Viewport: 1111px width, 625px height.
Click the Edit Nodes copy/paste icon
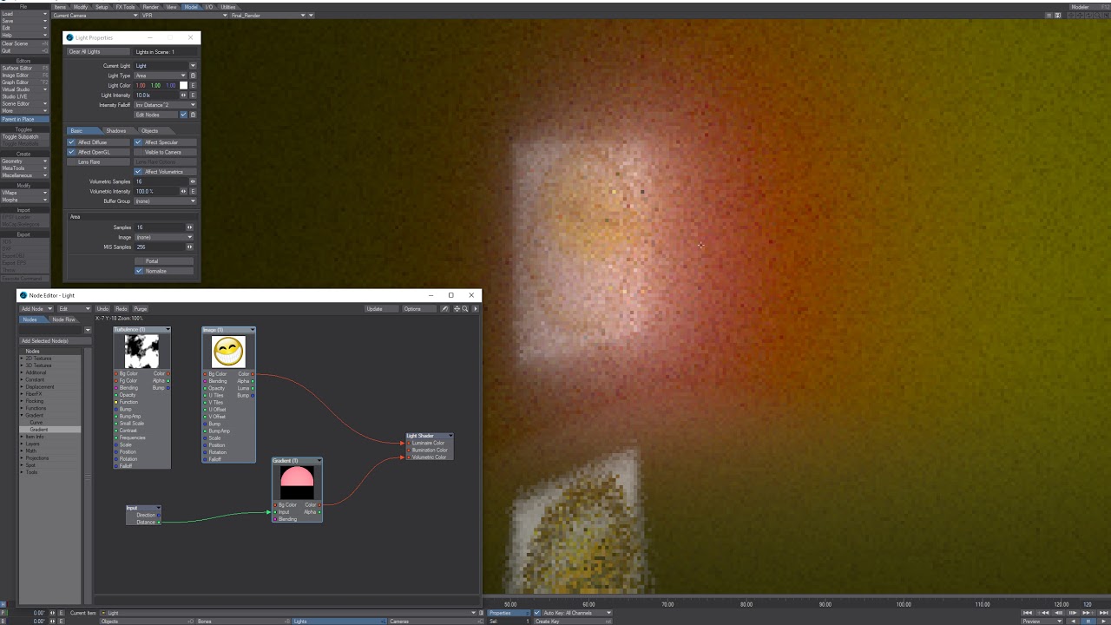point(193,115)
